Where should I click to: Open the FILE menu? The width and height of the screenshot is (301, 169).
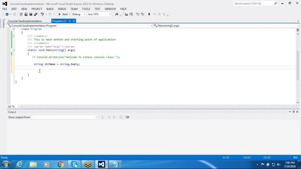(x=5, y=9)
